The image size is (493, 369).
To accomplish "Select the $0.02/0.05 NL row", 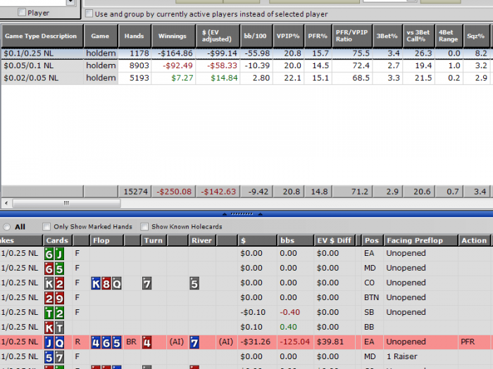I will [x=246, y=78].
